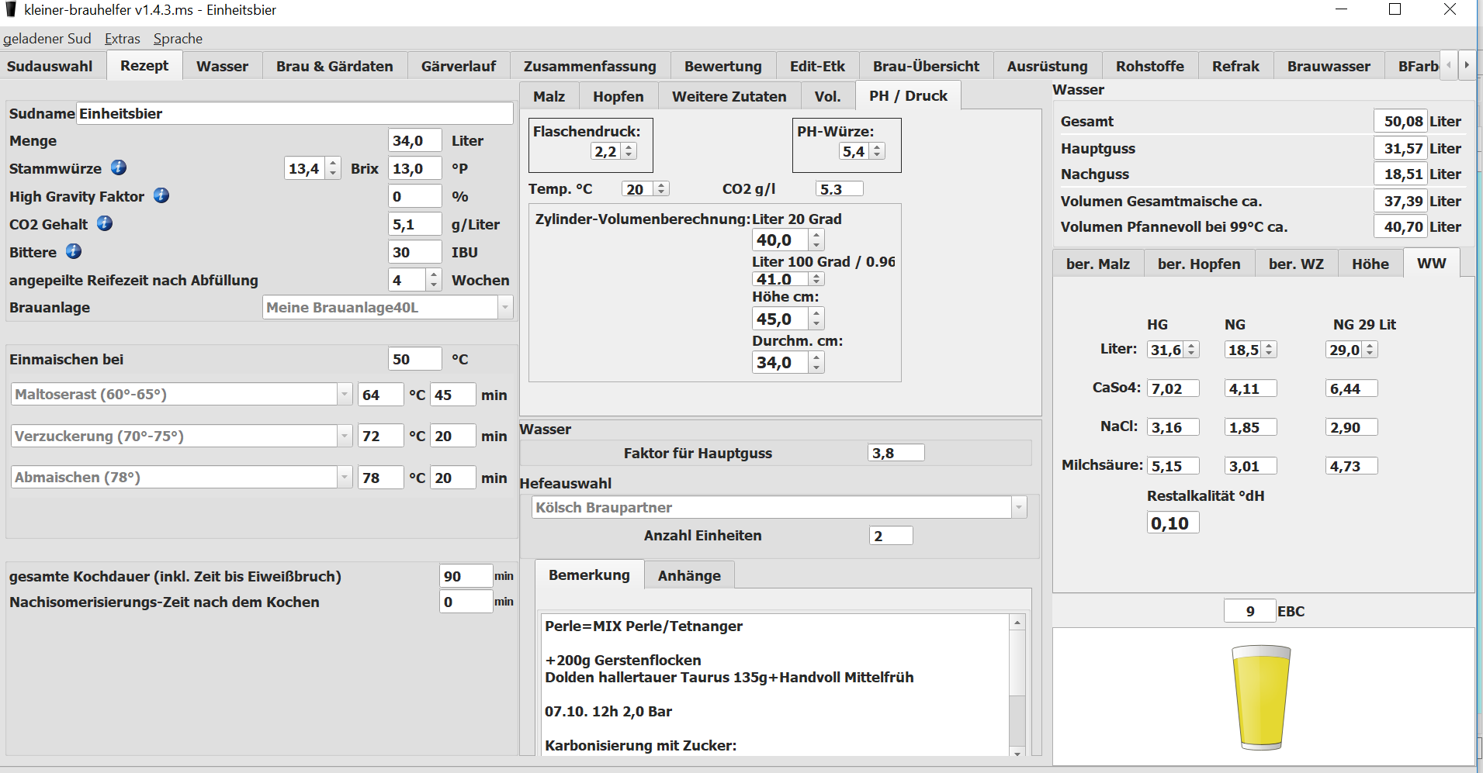1483x773 pixels.
Task: Open the Brauanlage dropdown list
Action: click(505, 307)
